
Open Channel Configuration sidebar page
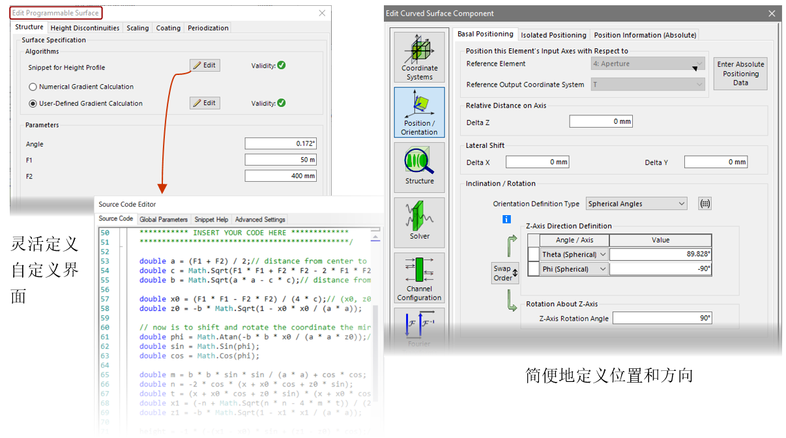click(419, 278)
